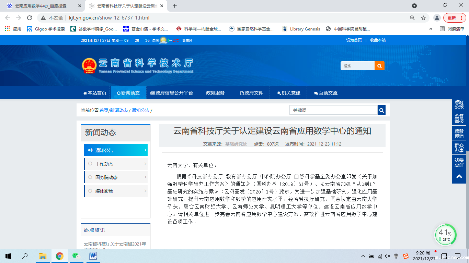
Task: Show more bookmarks via the overflow chevron
Action: tap(431, 29)
